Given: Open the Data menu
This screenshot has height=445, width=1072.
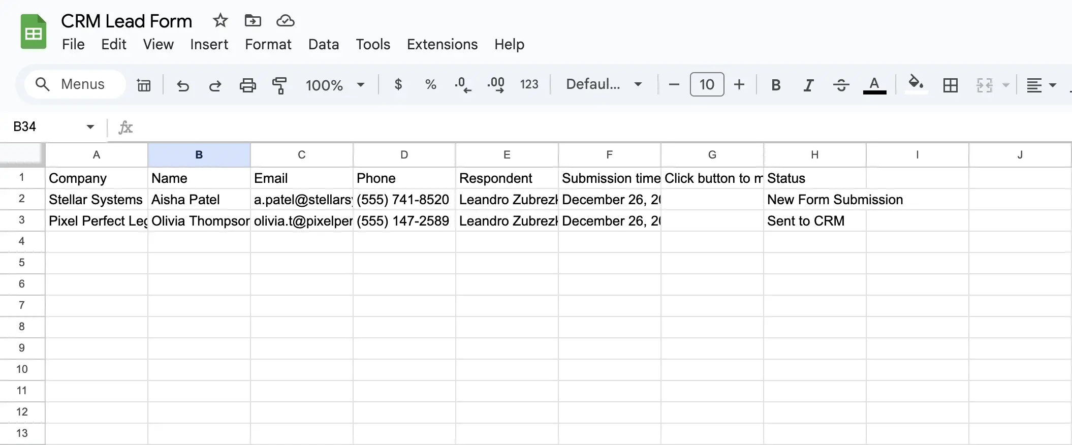Looking at the screenshot, I should [x=323, y=45].
